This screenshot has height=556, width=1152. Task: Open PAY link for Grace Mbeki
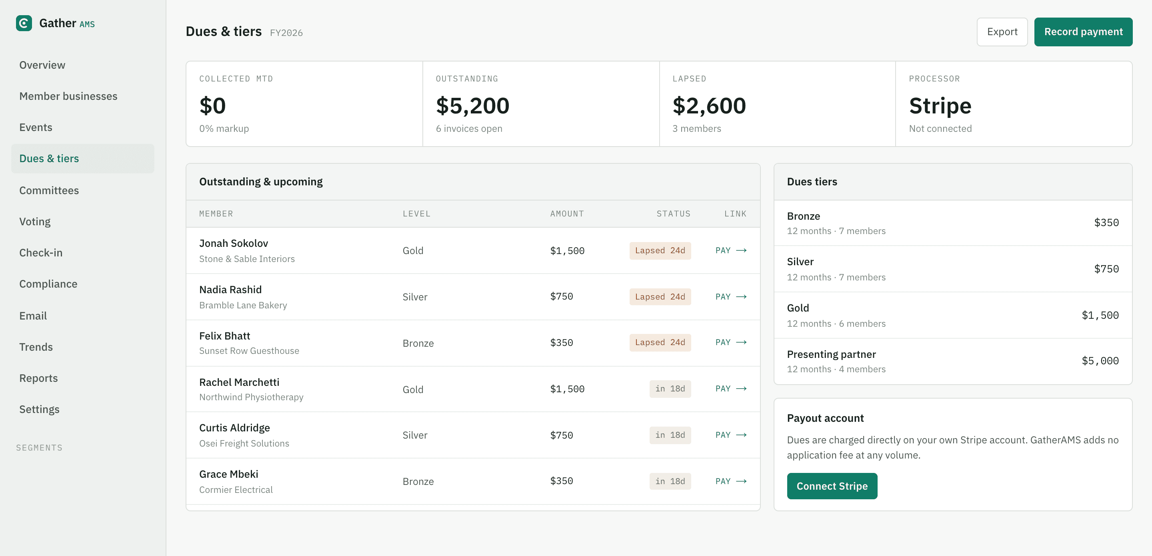tap(731, 481)
